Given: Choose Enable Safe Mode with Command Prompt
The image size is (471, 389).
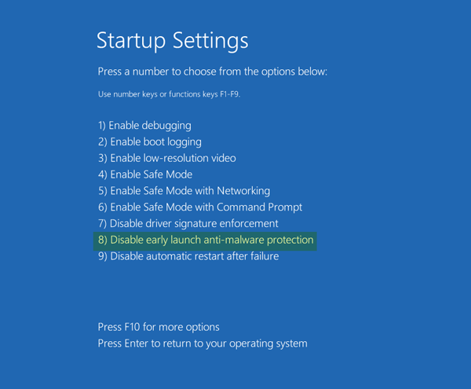Looking at the screenshot, I should click(200, 207).
